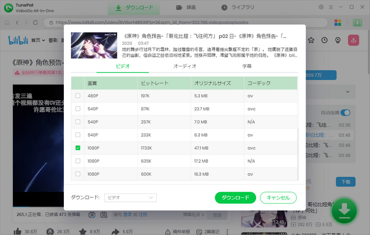The height and width of the screenshot is (235, 370).
Task: Click the ビットレート column header
Action: tap(164, 83)
